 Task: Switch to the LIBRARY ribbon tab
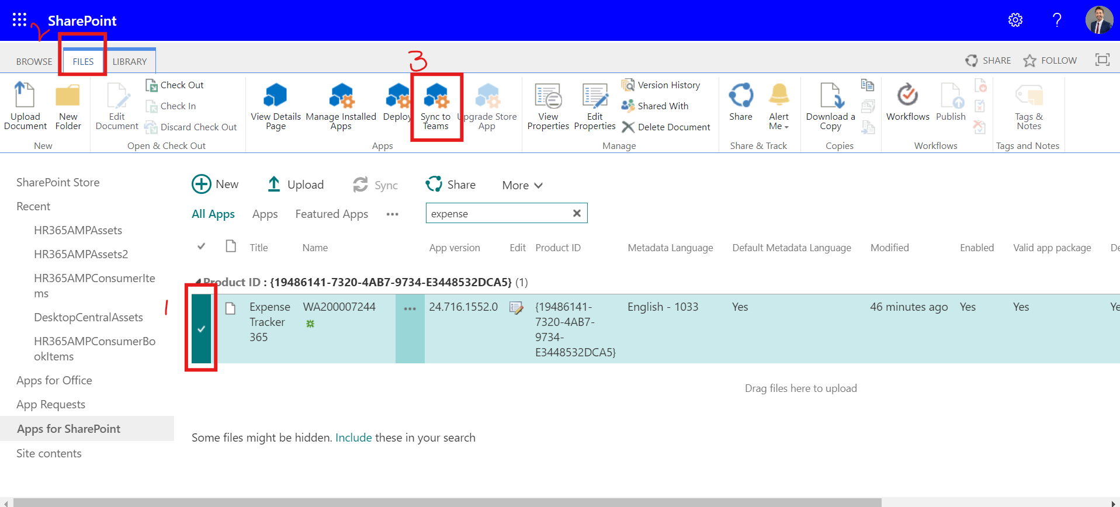coord(130,61)
